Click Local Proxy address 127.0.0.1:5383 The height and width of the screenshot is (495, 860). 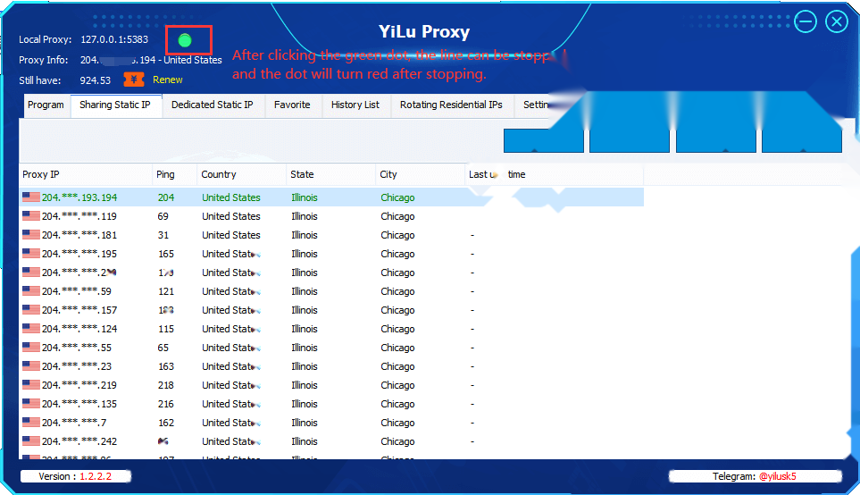coord(114,39)
